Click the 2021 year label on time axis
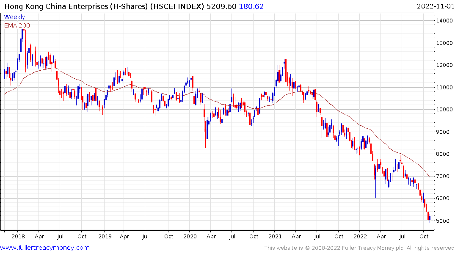 pos(275,236)
